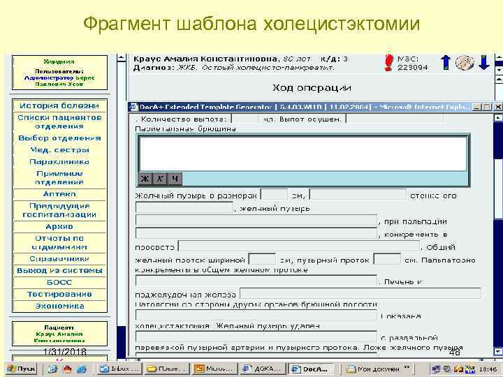Go to Параклиника
Screen dimensions: 503x377
[59, 162]
